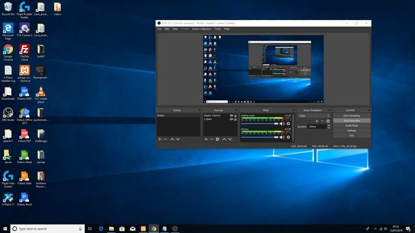
Task: Adjust the Desktop Audio volume slider
Action: pos(259,124)
